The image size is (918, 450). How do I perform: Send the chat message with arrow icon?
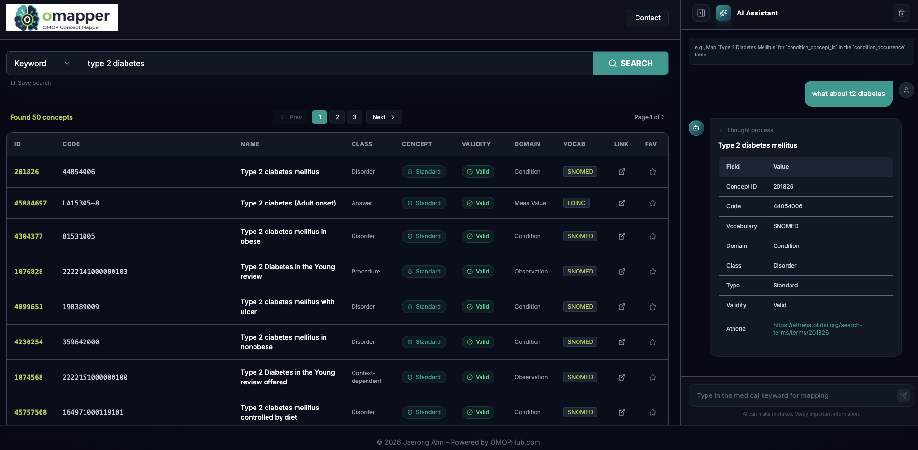tap(904, 395)
